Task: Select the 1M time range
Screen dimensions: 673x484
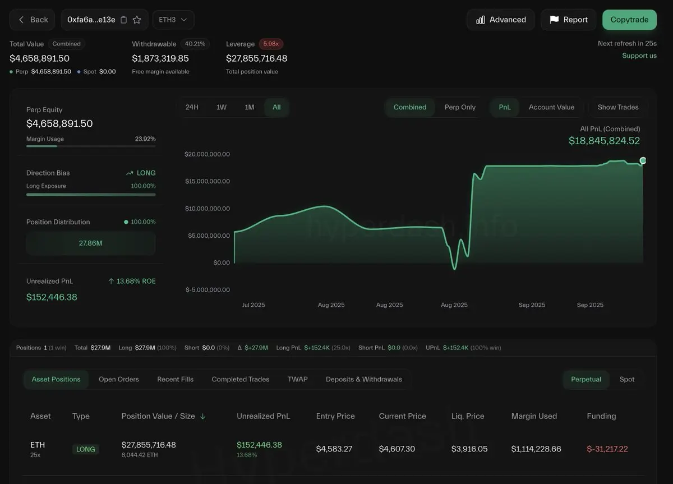Action: tap(250, 107)
